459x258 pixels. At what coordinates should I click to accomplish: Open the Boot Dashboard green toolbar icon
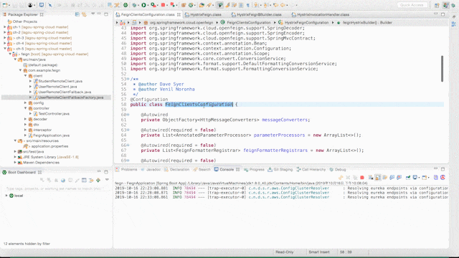(126, 5)
